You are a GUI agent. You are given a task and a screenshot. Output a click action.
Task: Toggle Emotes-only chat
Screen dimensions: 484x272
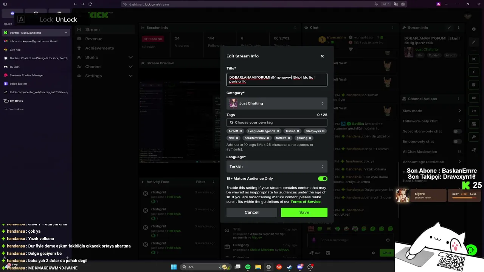tap(458, 141)
